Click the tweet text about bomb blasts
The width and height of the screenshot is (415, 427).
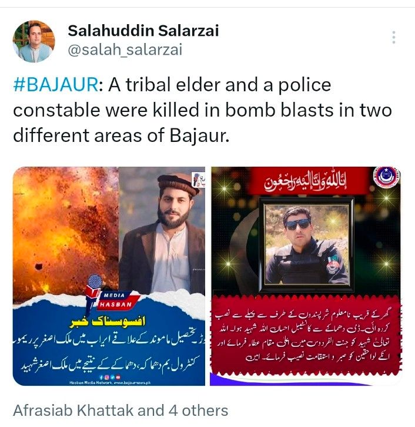202,110
